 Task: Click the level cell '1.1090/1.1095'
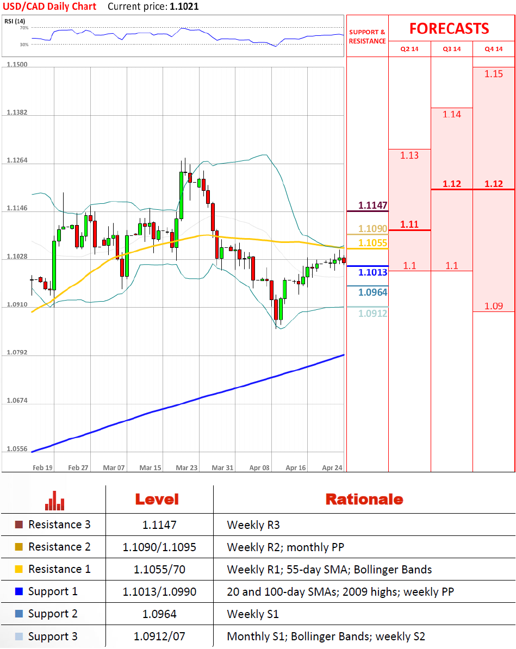(x=159, y=547)
